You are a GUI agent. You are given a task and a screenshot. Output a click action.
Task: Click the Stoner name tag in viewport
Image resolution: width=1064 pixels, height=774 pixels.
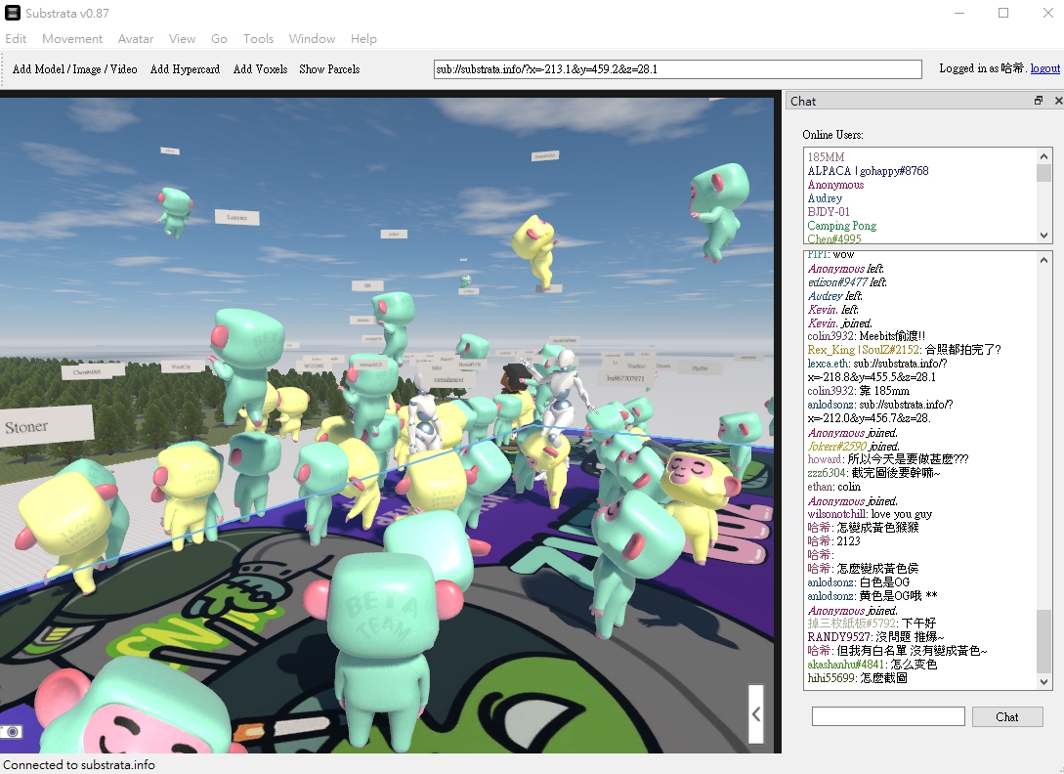tap(46, 426)
